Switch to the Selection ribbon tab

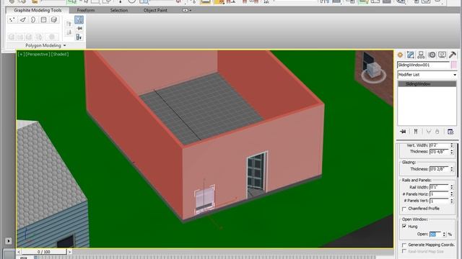pos(119,10)
